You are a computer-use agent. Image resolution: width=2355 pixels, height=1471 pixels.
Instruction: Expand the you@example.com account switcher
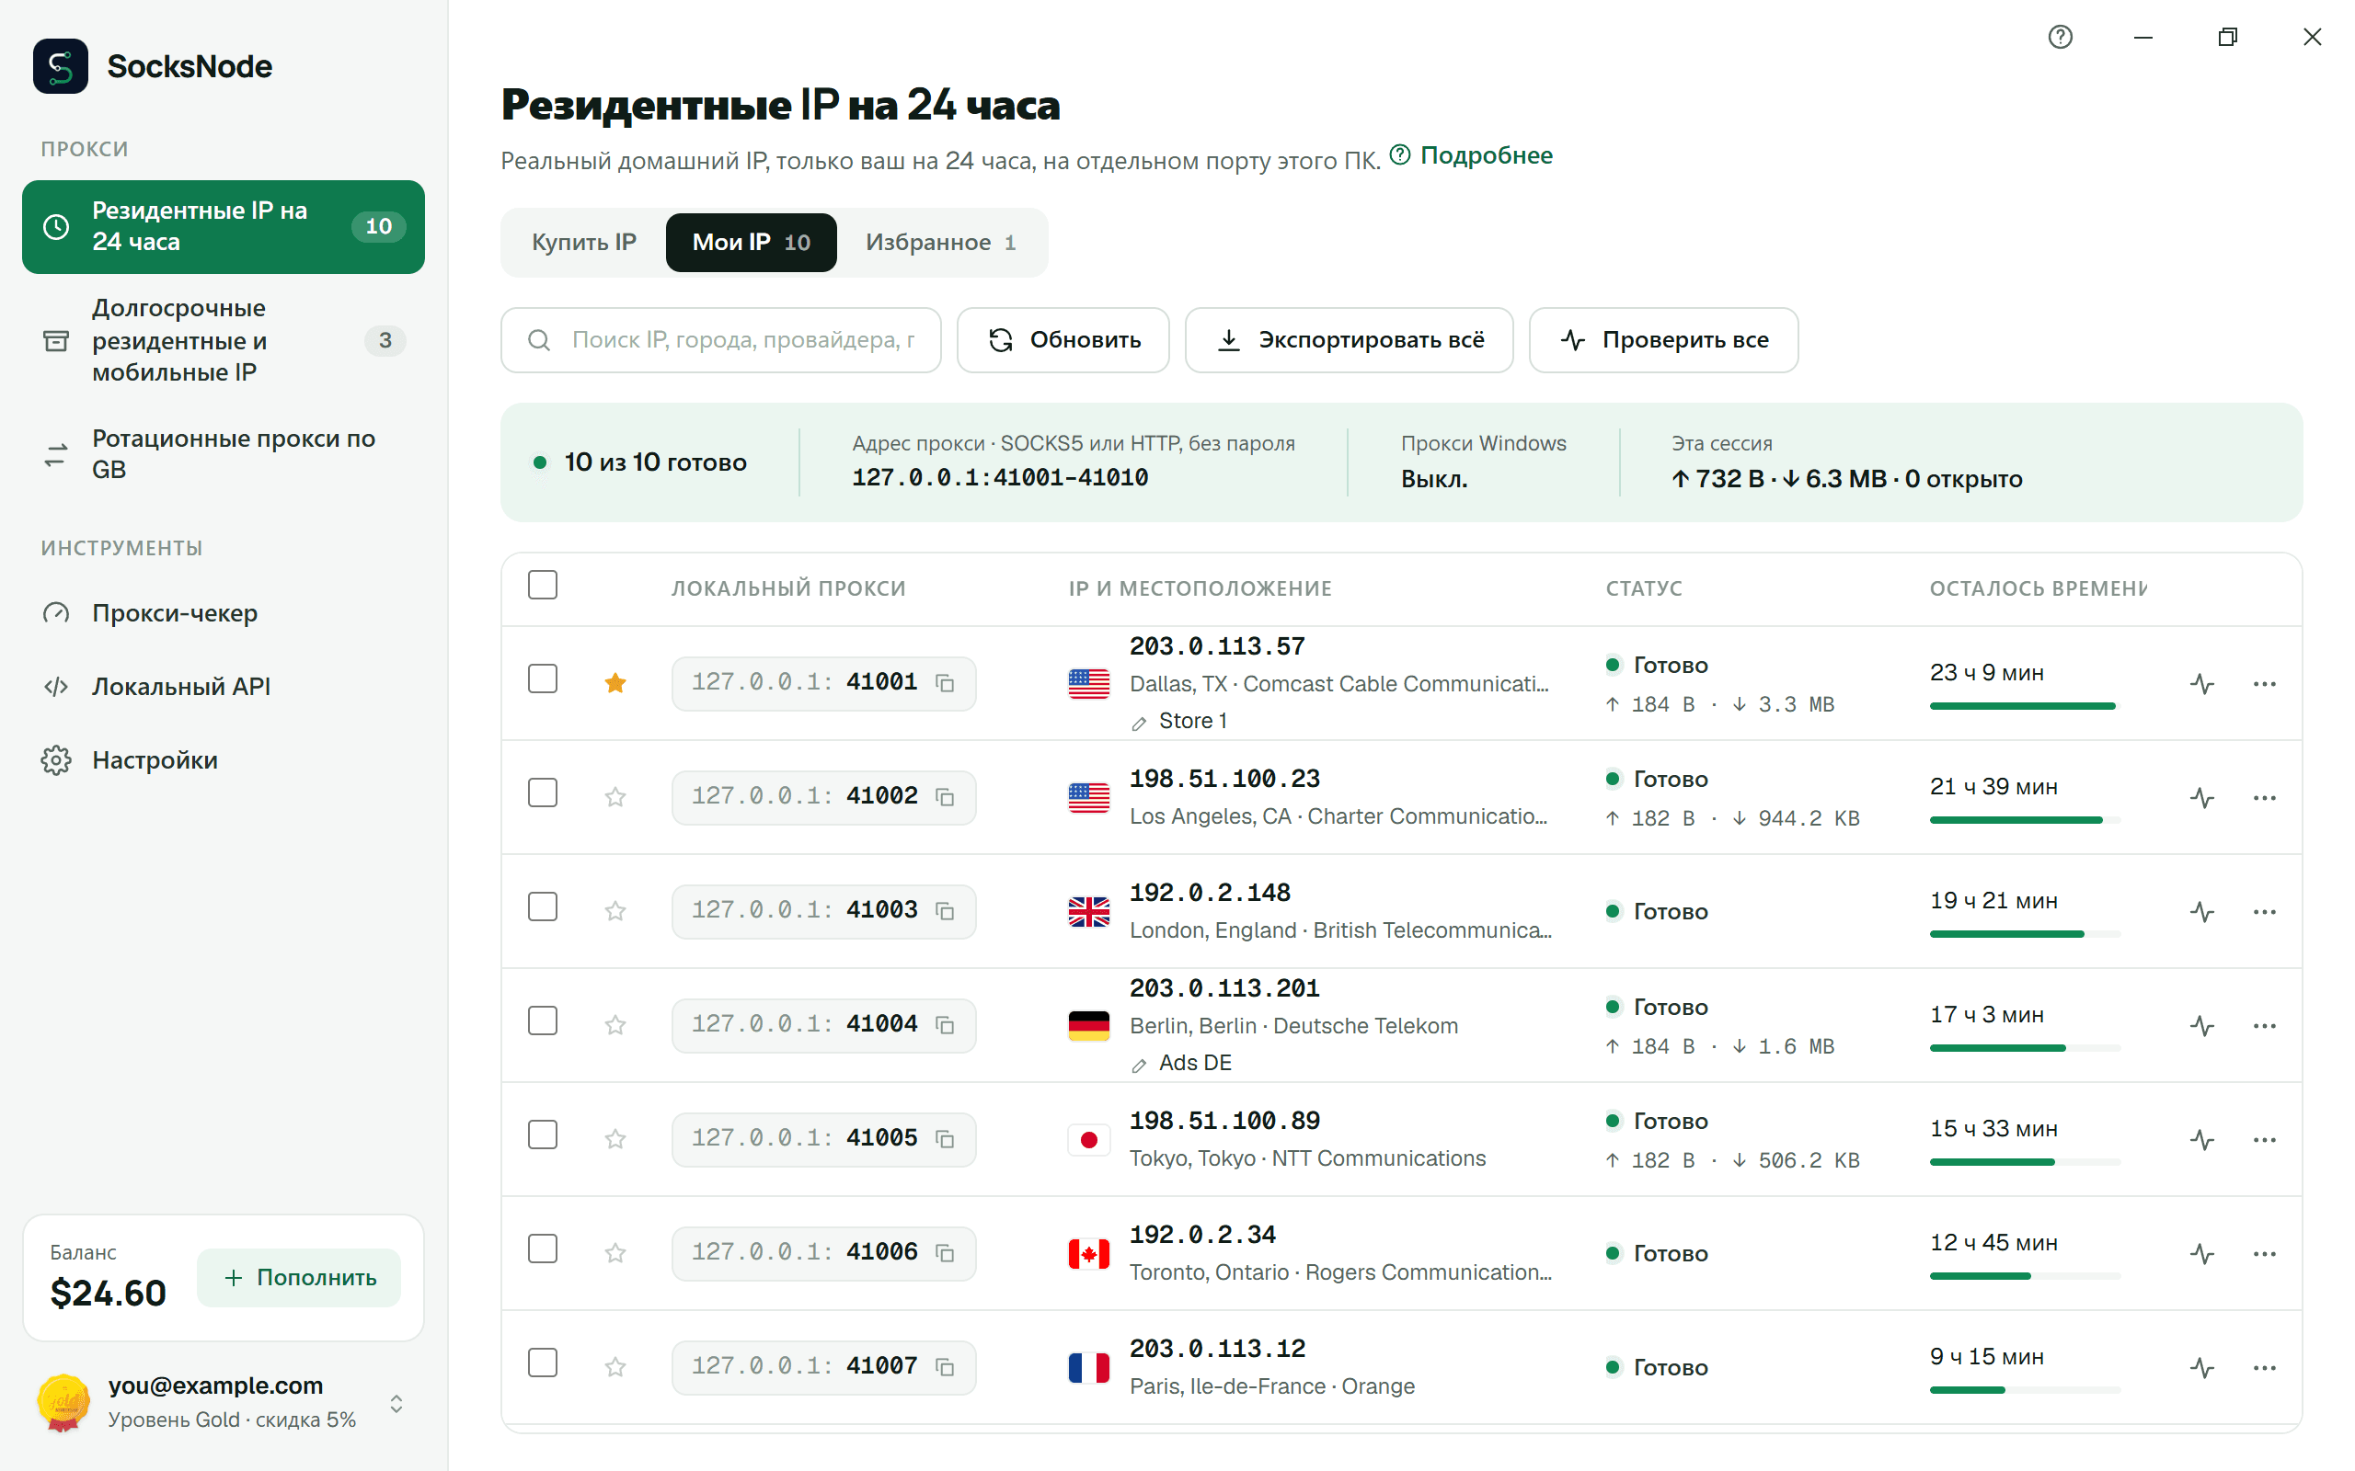[x=396, y=1403]
